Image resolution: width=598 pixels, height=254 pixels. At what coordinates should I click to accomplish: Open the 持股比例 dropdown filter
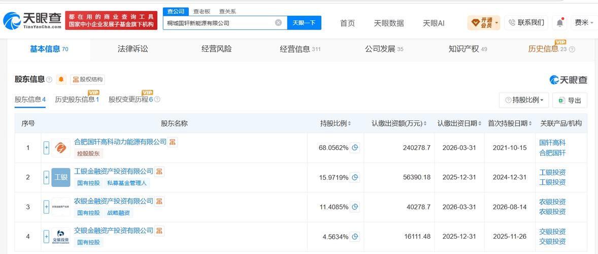click(x=524, y=100)
